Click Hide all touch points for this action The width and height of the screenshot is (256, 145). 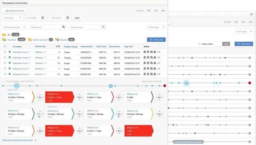pos(18,140)
